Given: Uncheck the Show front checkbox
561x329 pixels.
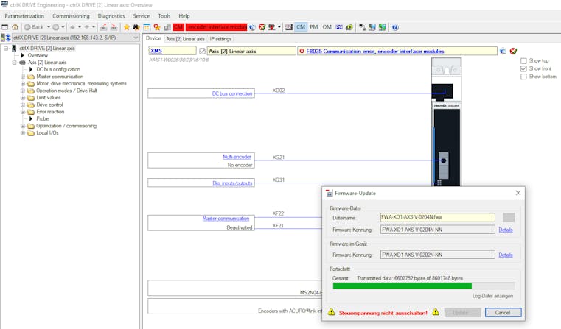Looking at the screenshot, I should (x=523, y=68).
